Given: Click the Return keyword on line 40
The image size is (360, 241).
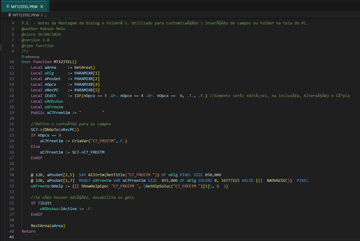Looking at the screenshot, I should pyautogui.click(x=28, y=231).
